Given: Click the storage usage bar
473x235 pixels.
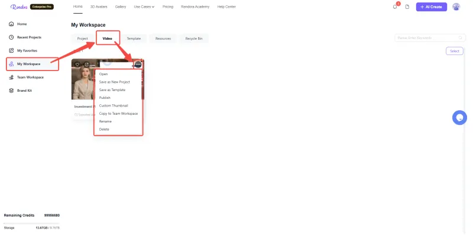Looking at the screenshot, I should [32, 224].
